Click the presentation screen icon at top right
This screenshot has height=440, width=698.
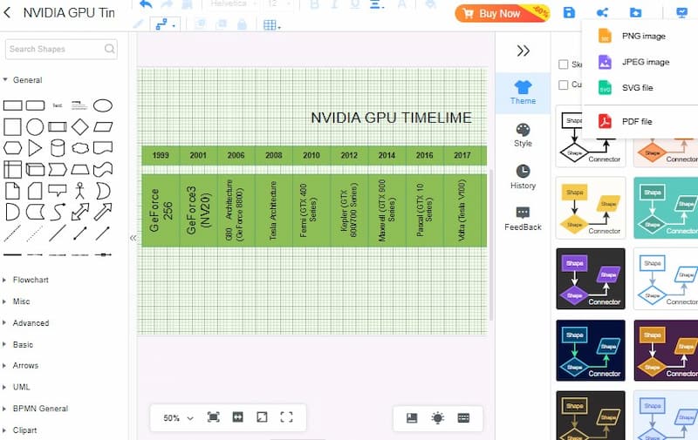coord(681,12)
